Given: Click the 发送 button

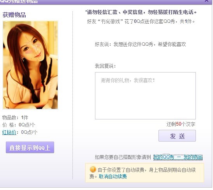Looking at the screenshot, I should click(x=177, y=136).
